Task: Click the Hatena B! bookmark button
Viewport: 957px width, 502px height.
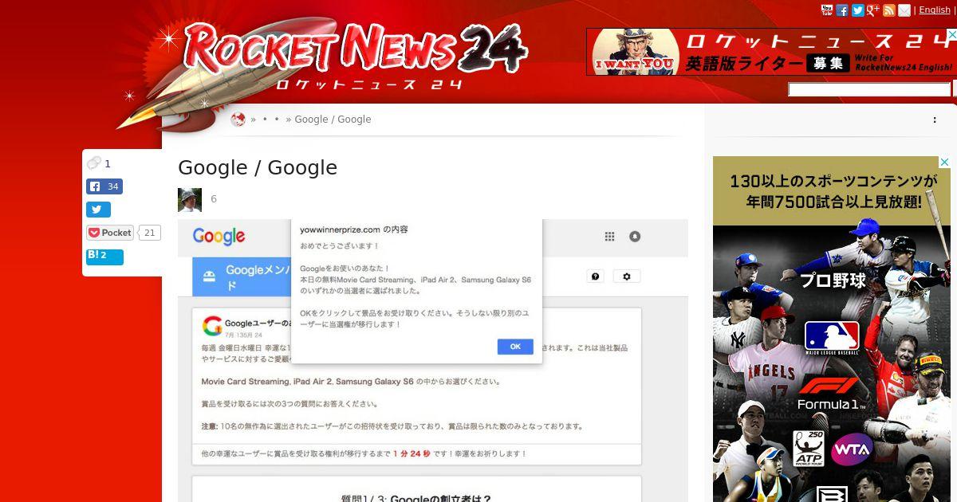Action: pyautogui.click(x=104, y=257)
